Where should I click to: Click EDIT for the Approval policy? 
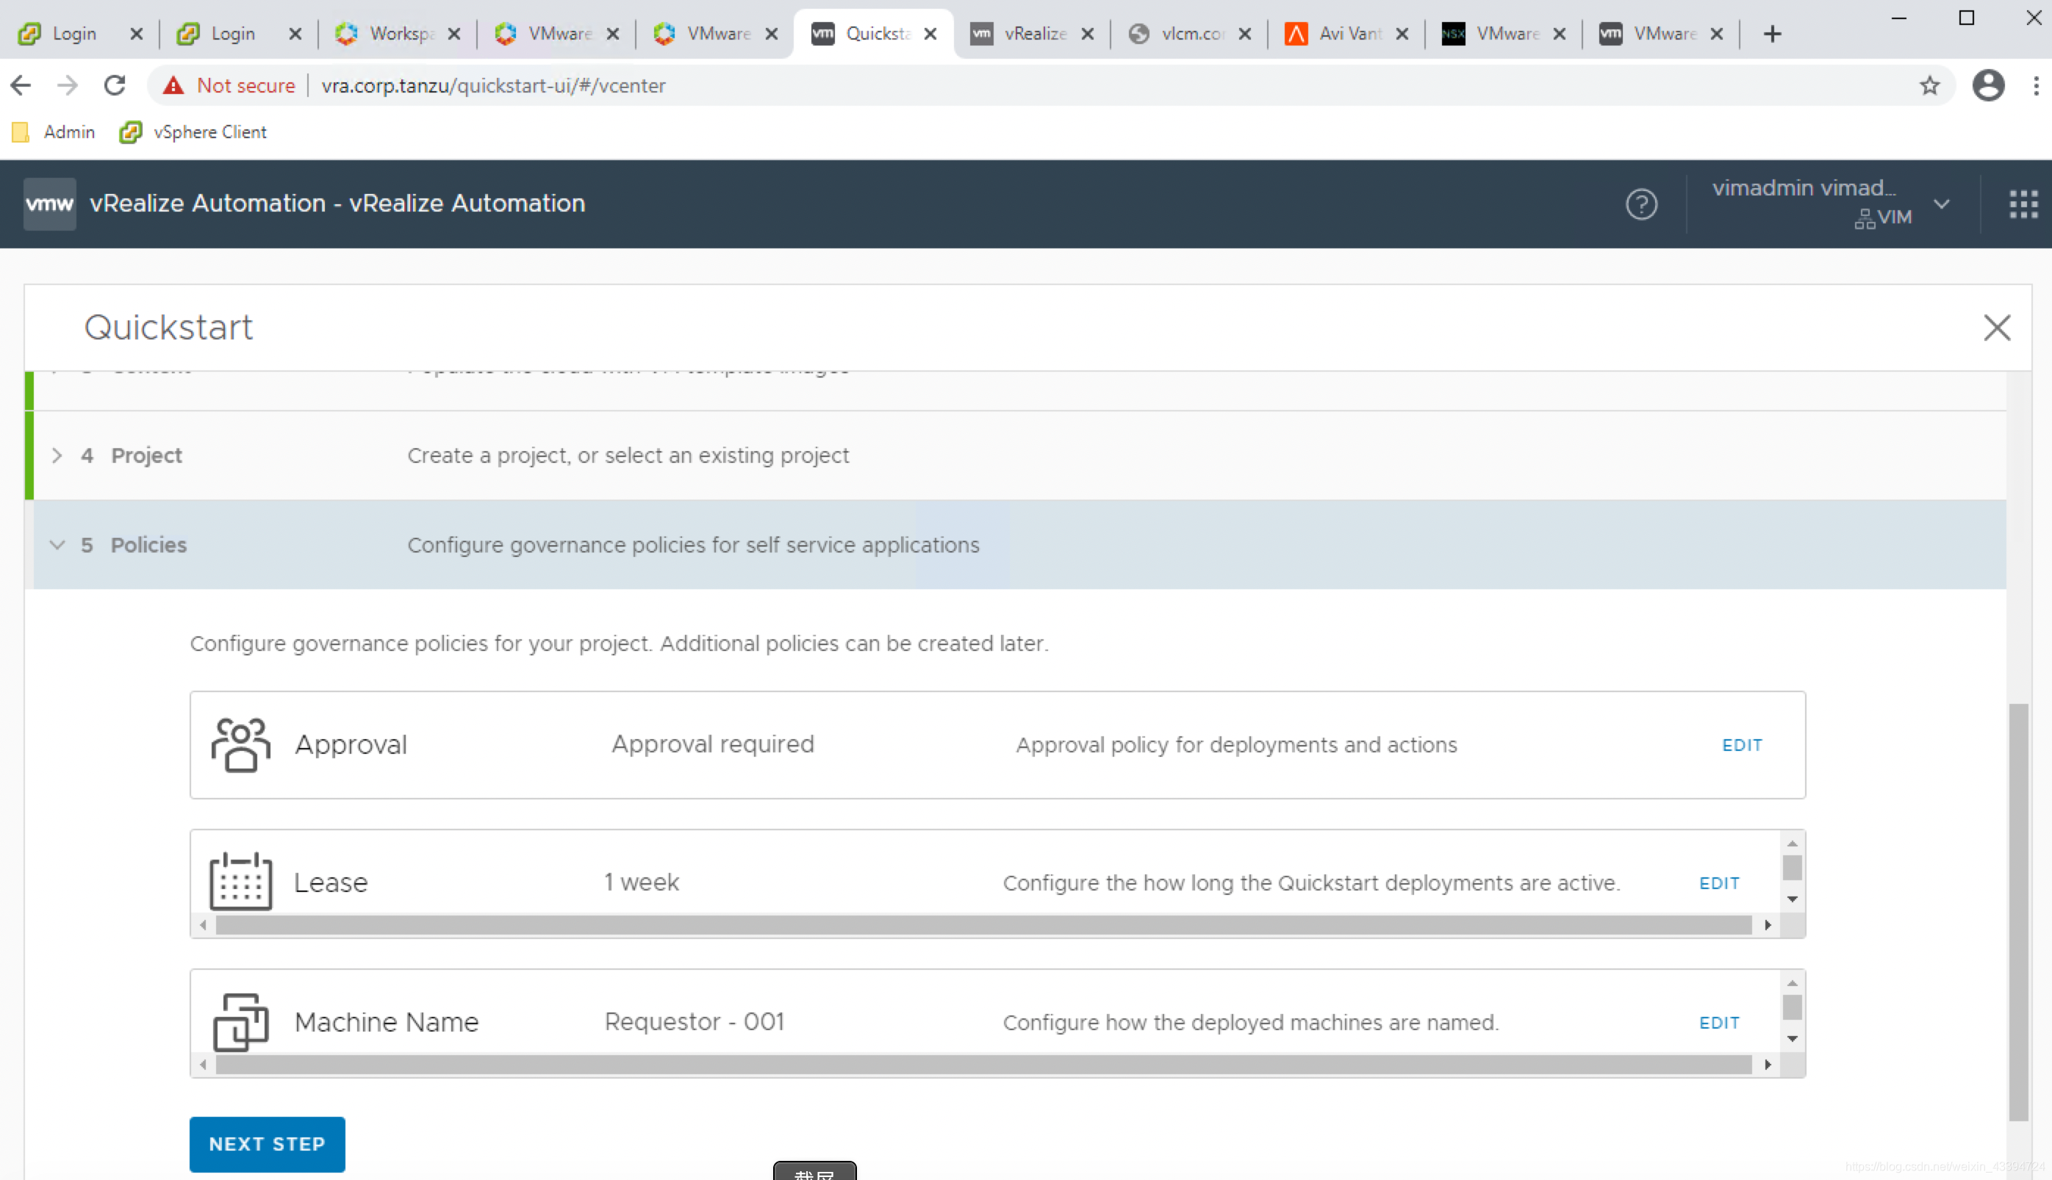tap(1742, 745)
